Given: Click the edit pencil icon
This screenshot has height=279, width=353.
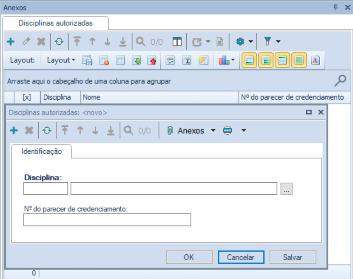Looking at the screenshot, I should click(26, 41).
